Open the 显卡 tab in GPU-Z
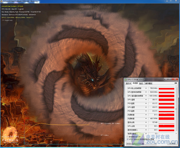This screenshot has height=148, width=180. pyautogui.click(x=129, y=83)
